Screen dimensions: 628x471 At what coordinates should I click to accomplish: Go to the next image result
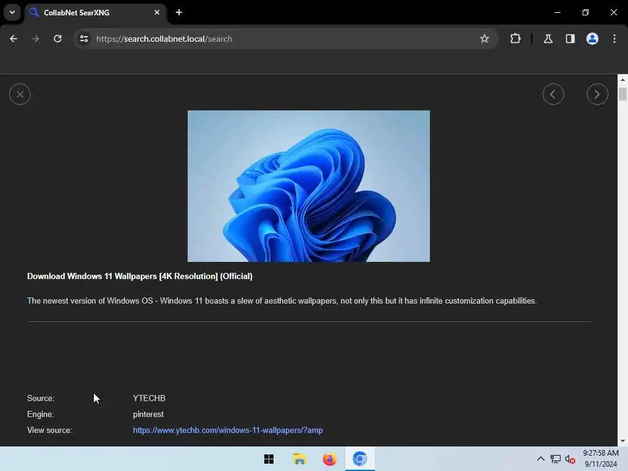[x=597, y=94]
